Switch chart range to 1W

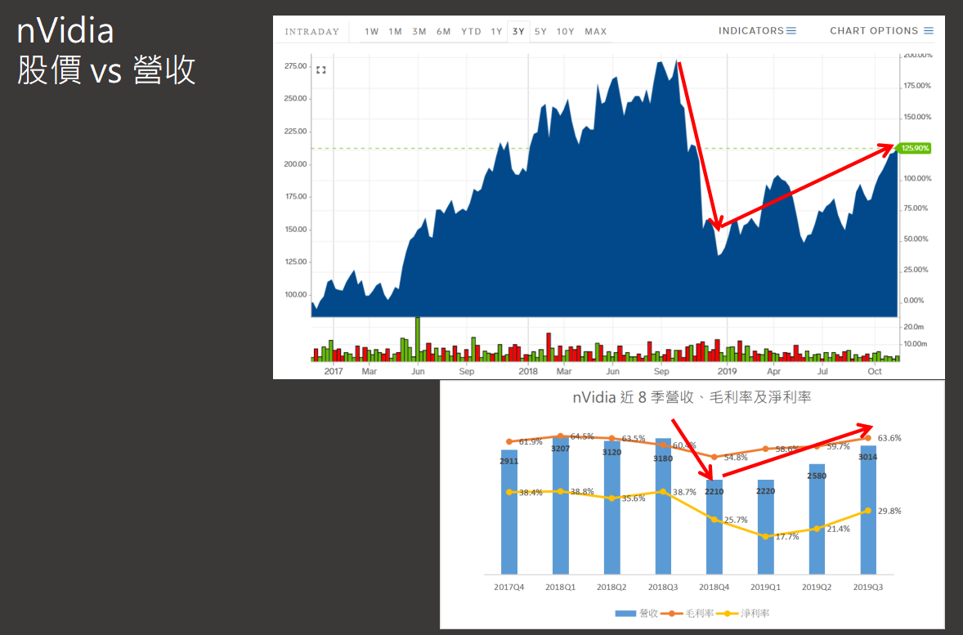pyautogui.click(x=372, y=31)
